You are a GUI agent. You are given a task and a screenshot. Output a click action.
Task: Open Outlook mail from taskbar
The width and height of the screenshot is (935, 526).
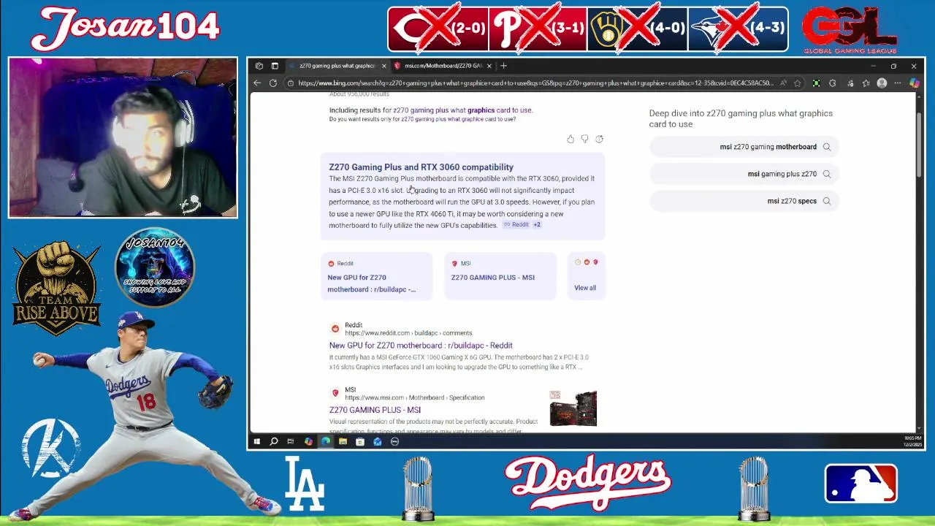(378, 441)
